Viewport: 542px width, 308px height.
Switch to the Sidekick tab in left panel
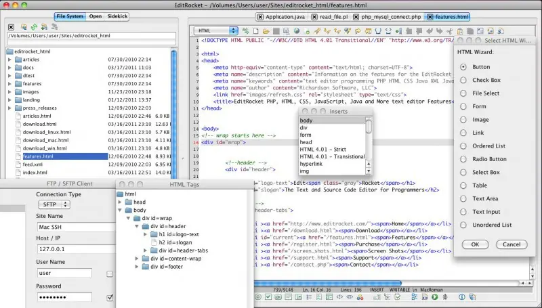117,16
